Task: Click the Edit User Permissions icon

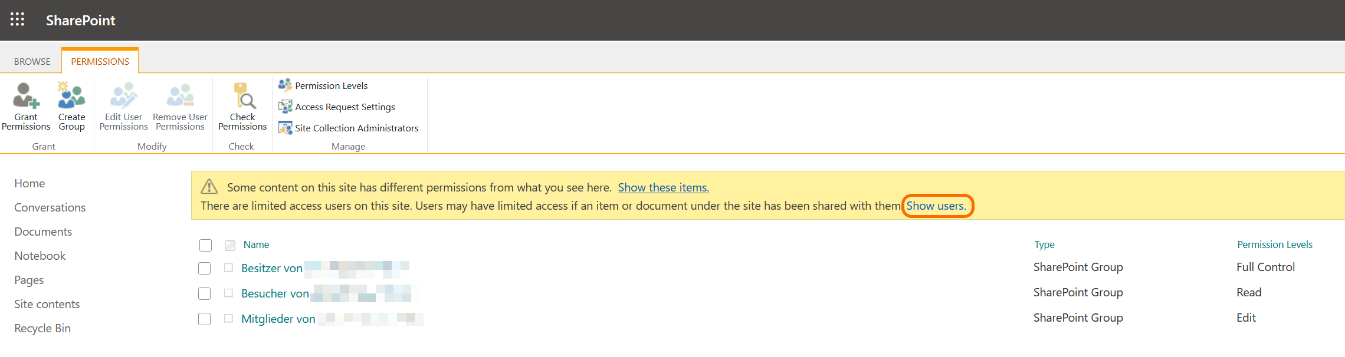Action: click(x=124, y=96)
